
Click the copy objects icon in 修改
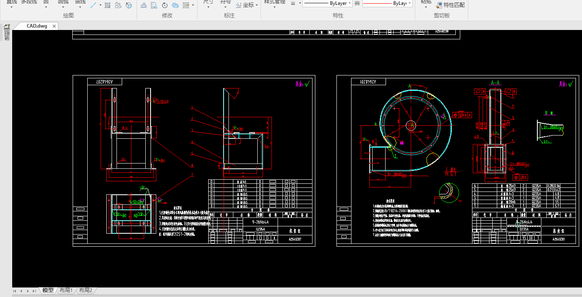[175, 5]
